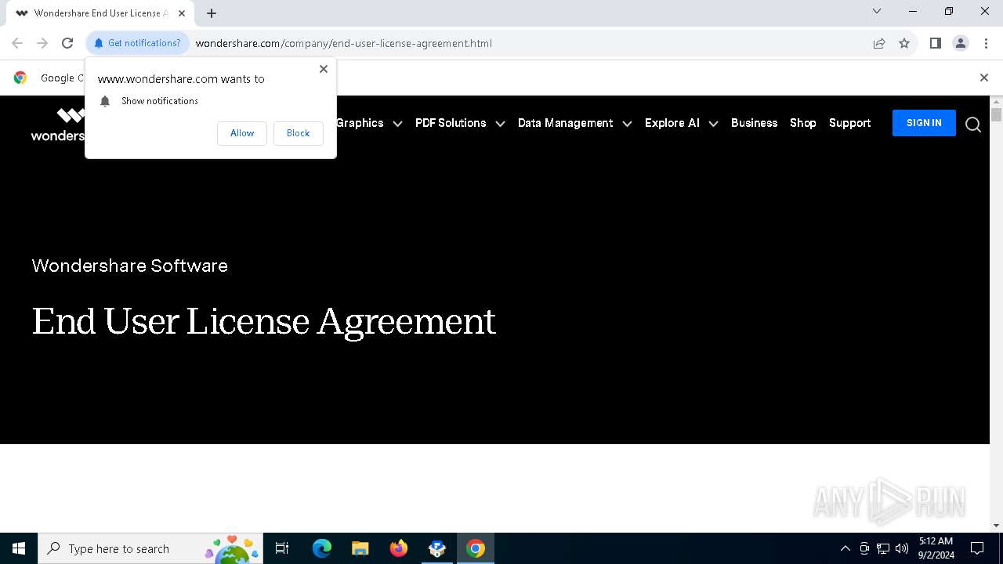Click the SIGN IN button
This screenshot has height=564, width=1003.
[924, 123]
